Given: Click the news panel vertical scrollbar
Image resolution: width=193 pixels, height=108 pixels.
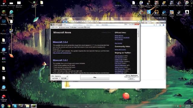Looking at the screenshot, I should click(138, 51).
